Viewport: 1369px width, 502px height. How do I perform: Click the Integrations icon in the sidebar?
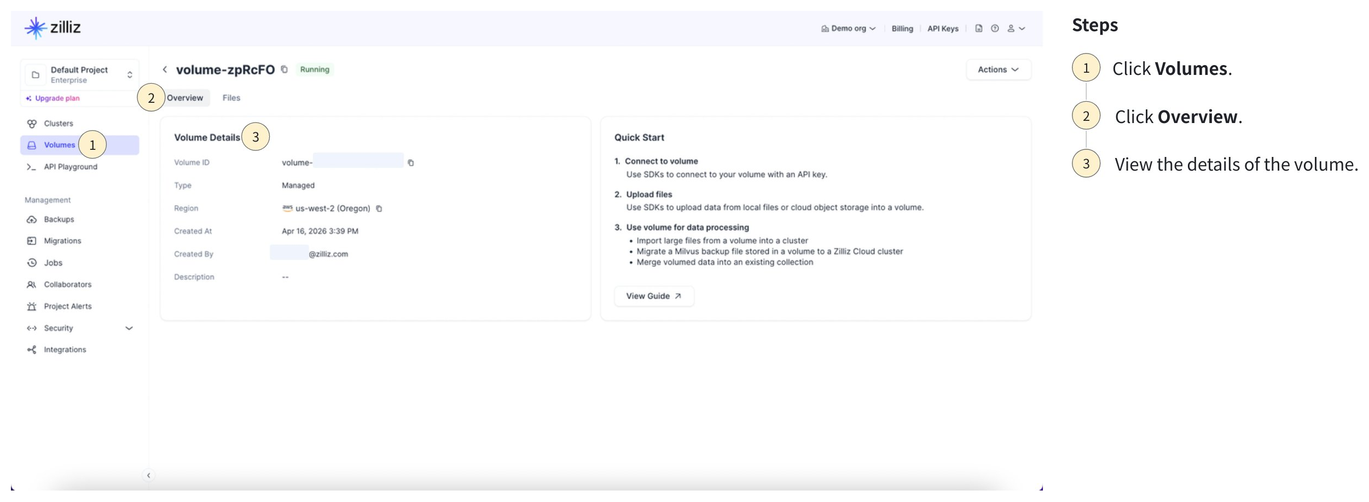(x=32, y=350)
